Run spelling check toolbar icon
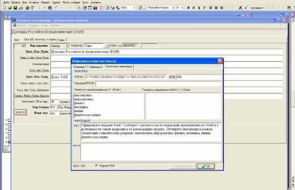295x190 pixels. click(32, 8)
